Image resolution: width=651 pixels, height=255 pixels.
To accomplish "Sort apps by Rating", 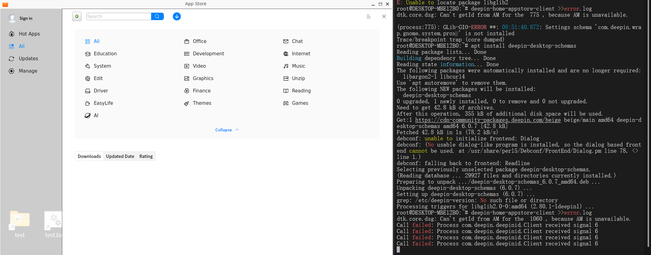I will click(146, 156).
